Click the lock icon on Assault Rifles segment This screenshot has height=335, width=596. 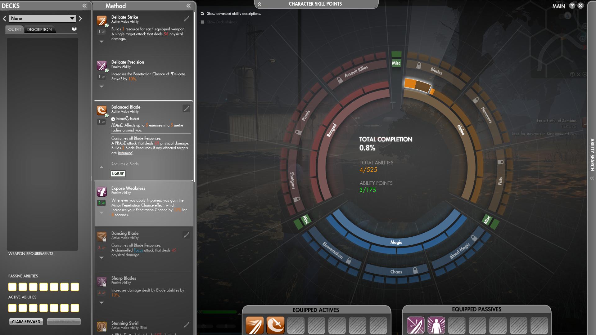[x=340, y=80]
